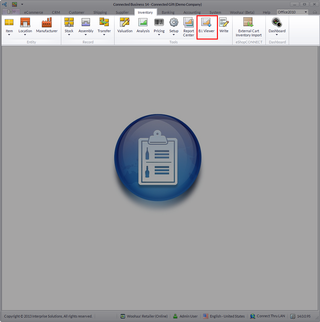This screenshot has width=320, height=322.
Task: Open the Woohaa! (Beta) tab
Action: (x=242, y=12)
